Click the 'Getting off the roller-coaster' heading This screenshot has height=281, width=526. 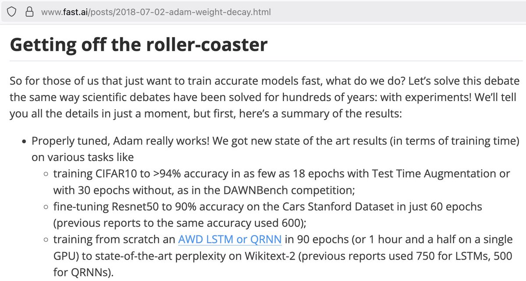139,45
